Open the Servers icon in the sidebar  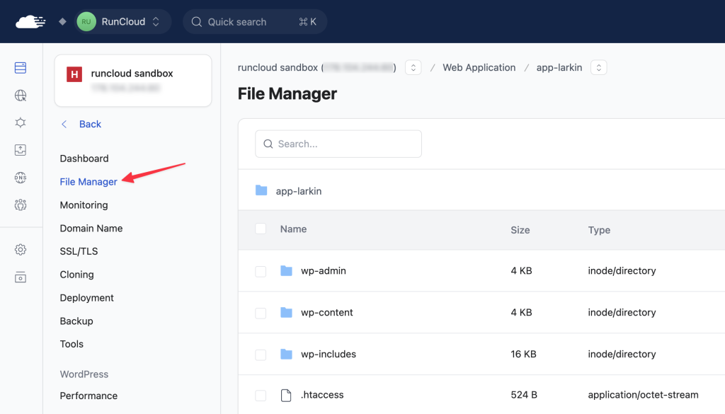[x=21, y=68]
